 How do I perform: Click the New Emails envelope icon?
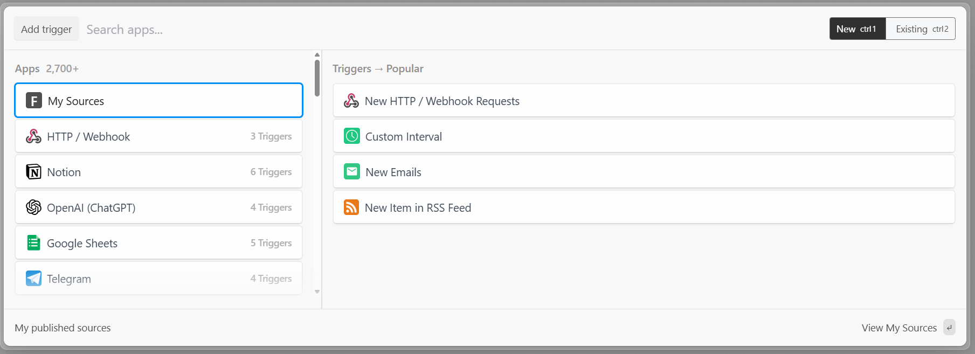point(352,172)
